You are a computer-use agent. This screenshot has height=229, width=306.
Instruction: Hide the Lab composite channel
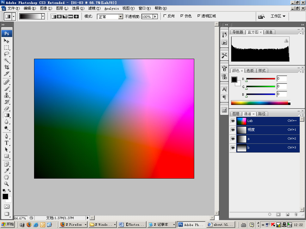[233, 121]
